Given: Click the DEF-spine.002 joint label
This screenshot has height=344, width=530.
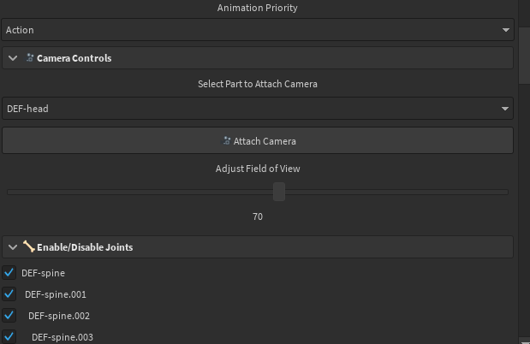Looking at the screenshot, I should pos(59,316).
